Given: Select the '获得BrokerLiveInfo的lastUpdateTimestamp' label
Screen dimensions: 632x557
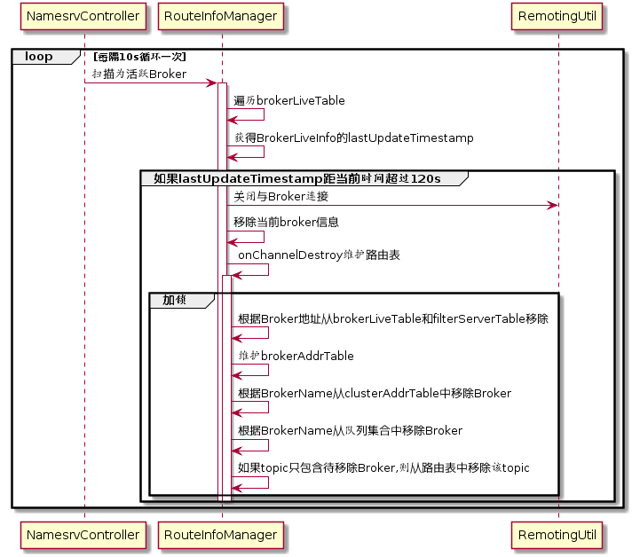Looking at the screenshot, I should [354, 138].
